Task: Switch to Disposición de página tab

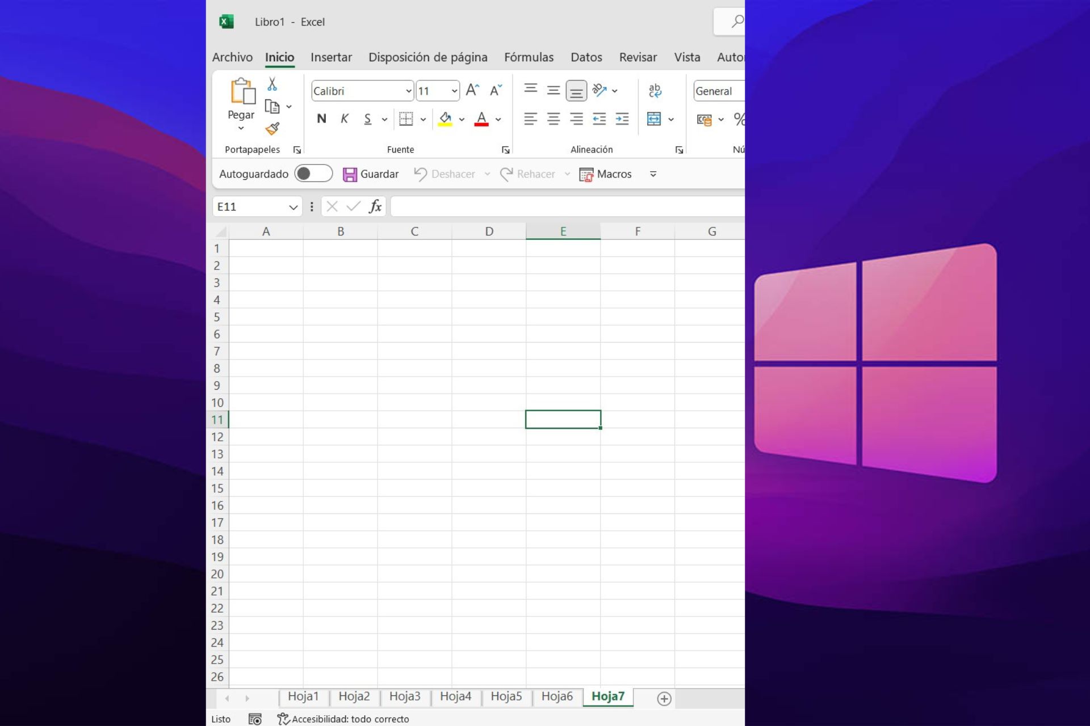Action: click(427, 57)
